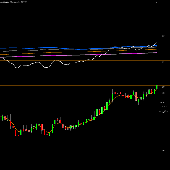Click the price axis label '25'

(163, 36)
